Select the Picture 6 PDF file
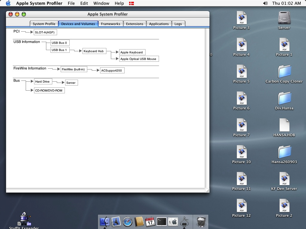The height and width of the screenshot is (229, 306). [241, 98]
